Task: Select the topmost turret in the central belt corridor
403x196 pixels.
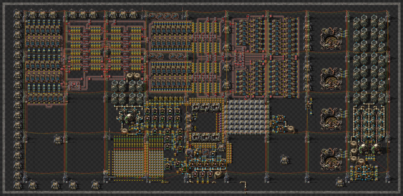Action: (x=227, y=29)
